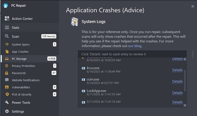Click the Scan magnifier icon
Image resolution: width=197 pixels, height=116 pixels.
click(7, 36)
